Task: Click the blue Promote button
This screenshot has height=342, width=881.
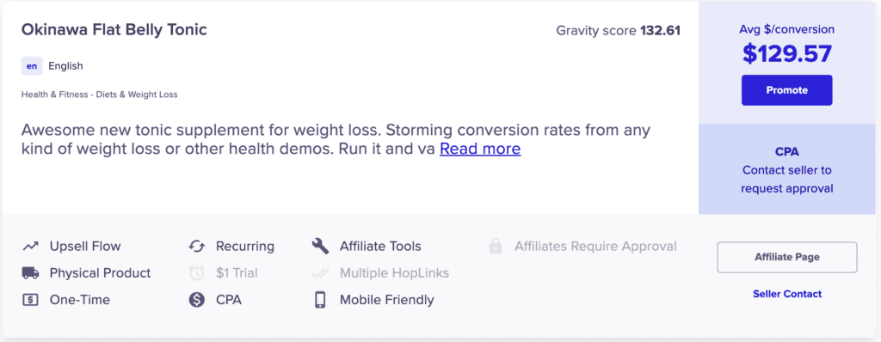Action: click(786, 90)
